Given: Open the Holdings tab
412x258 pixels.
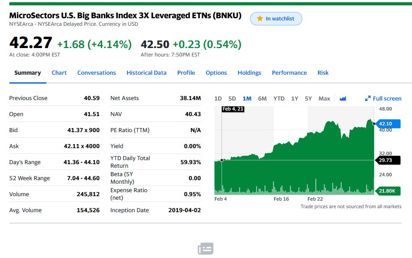Looking at the screenshot, I should 249,73.
